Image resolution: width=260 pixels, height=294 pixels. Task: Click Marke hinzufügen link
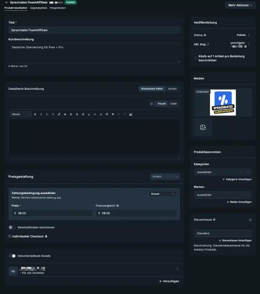click(x=239, y=202)
